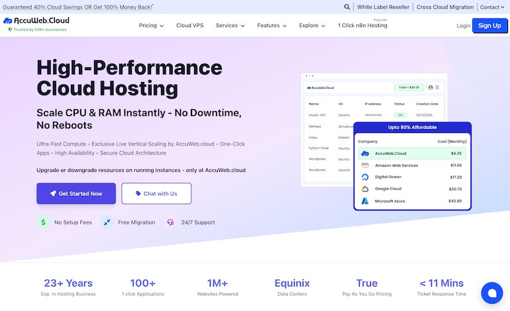Image resolution: width=510 pixels, height=311 pixels.
Task: Open the AccuWeb.Cloud logo home link
Action: tap(36, 21)
